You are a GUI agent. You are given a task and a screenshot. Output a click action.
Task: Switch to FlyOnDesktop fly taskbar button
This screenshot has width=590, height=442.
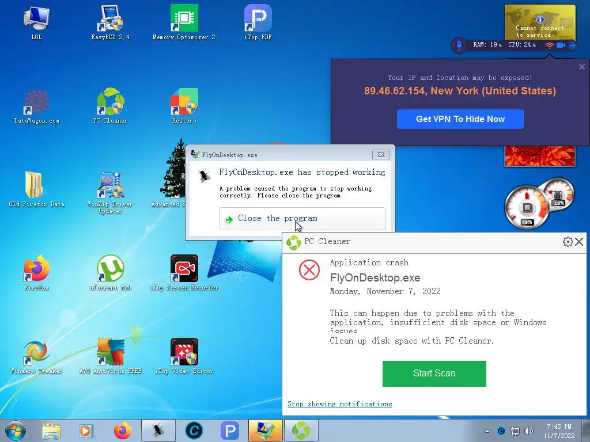click(158, 430)
